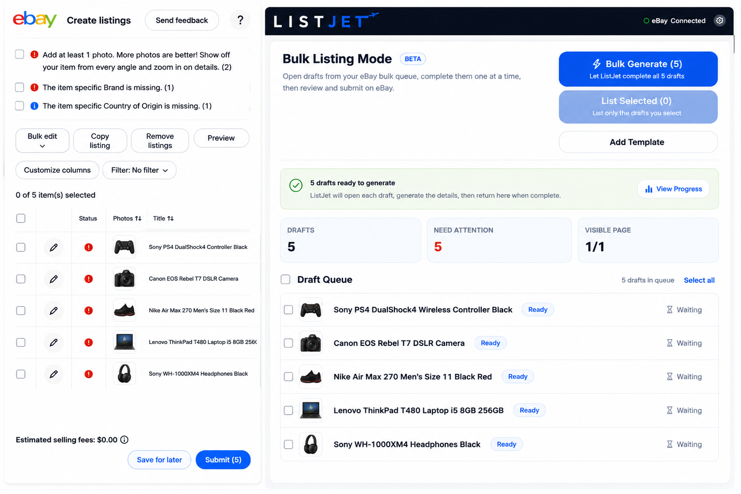Open ListJet settings gear icon
Viewport: 741px width, 494px height.
tap(719, 20)
